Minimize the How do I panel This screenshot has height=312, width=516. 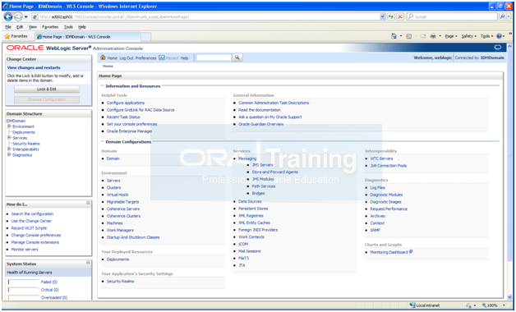pos(88,203)
